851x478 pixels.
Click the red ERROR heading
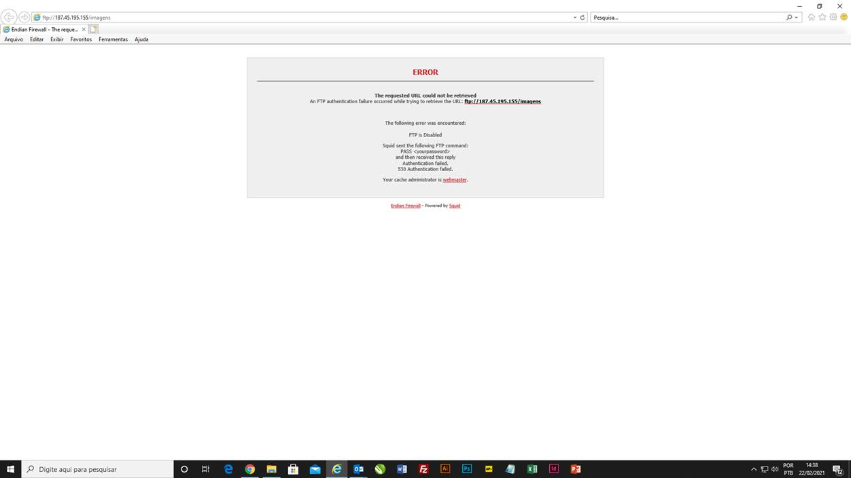425,72
